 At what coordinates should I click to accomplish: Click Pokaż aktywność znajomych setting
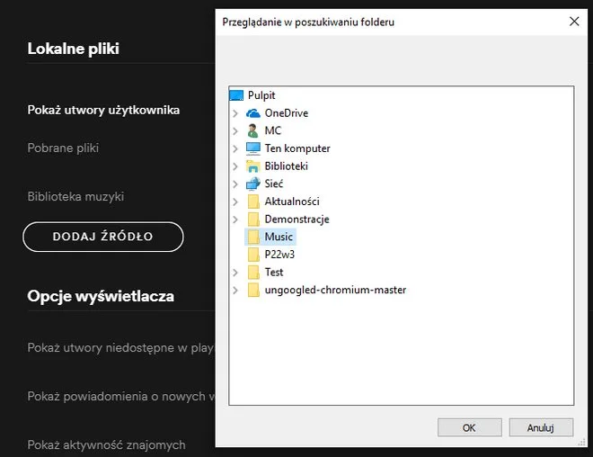pyautogui.click(x=106, y=445)
